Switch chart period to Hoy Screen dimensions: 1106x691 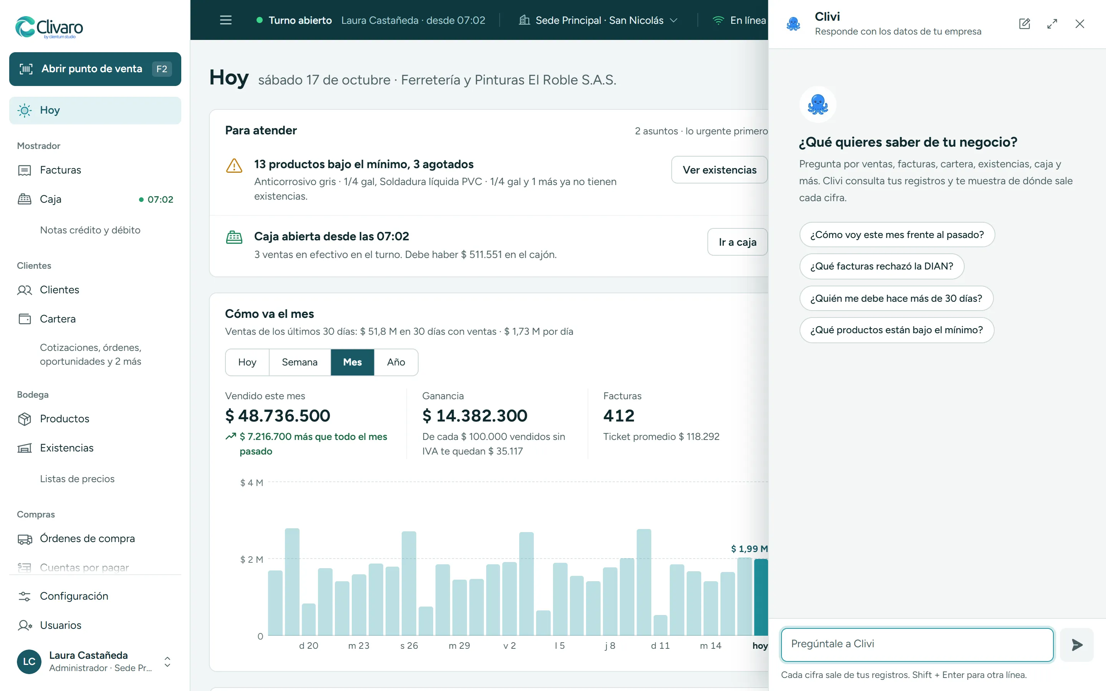click(x=247, y=362)
